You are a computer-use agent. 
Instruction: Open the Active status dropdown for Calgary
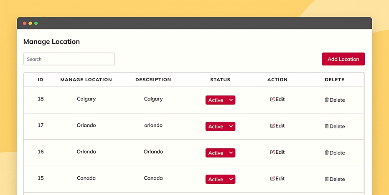tap(220, 100)
